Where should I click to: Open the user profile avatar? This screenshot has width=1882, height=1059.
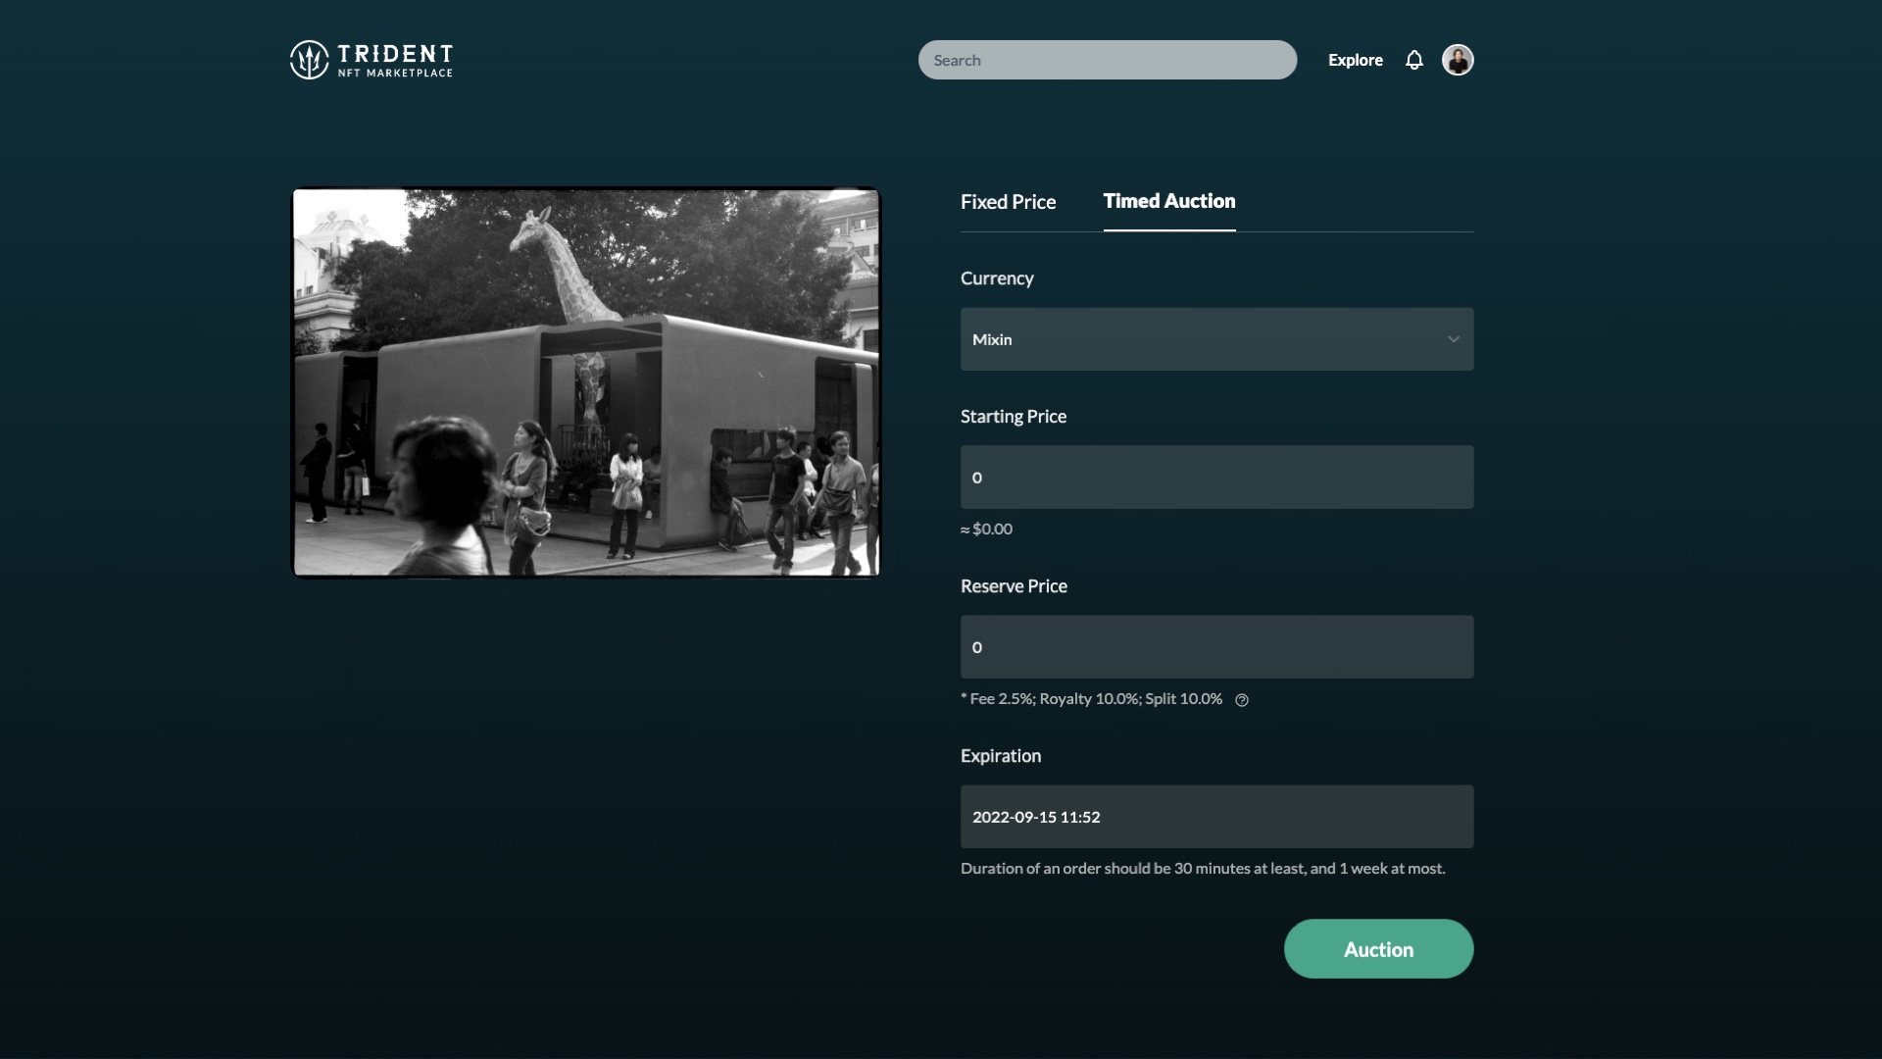click(1457, 60)
